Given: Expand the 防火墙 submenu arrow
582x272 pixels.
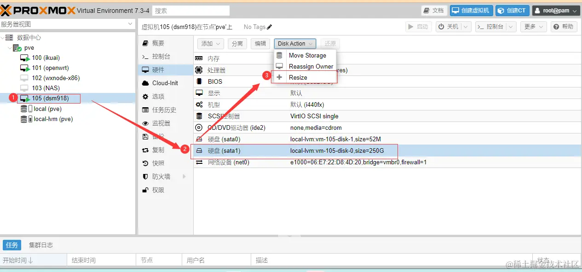Looking at the screenshot, I should 184,176.
